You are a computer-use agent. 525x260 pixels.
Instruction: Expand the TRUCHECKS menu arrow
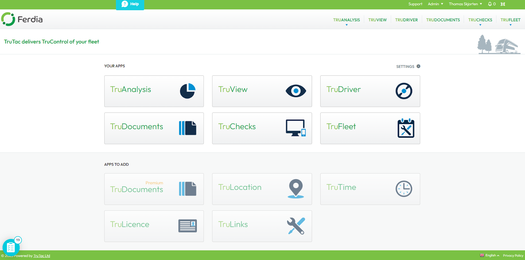480,25
